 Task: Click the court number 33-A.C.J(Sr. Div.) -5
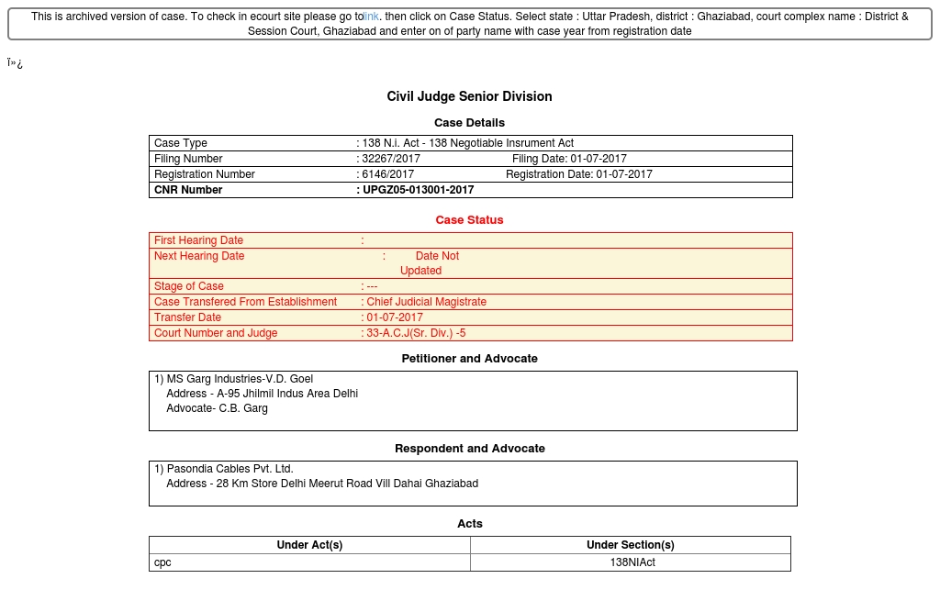[416, 333]
